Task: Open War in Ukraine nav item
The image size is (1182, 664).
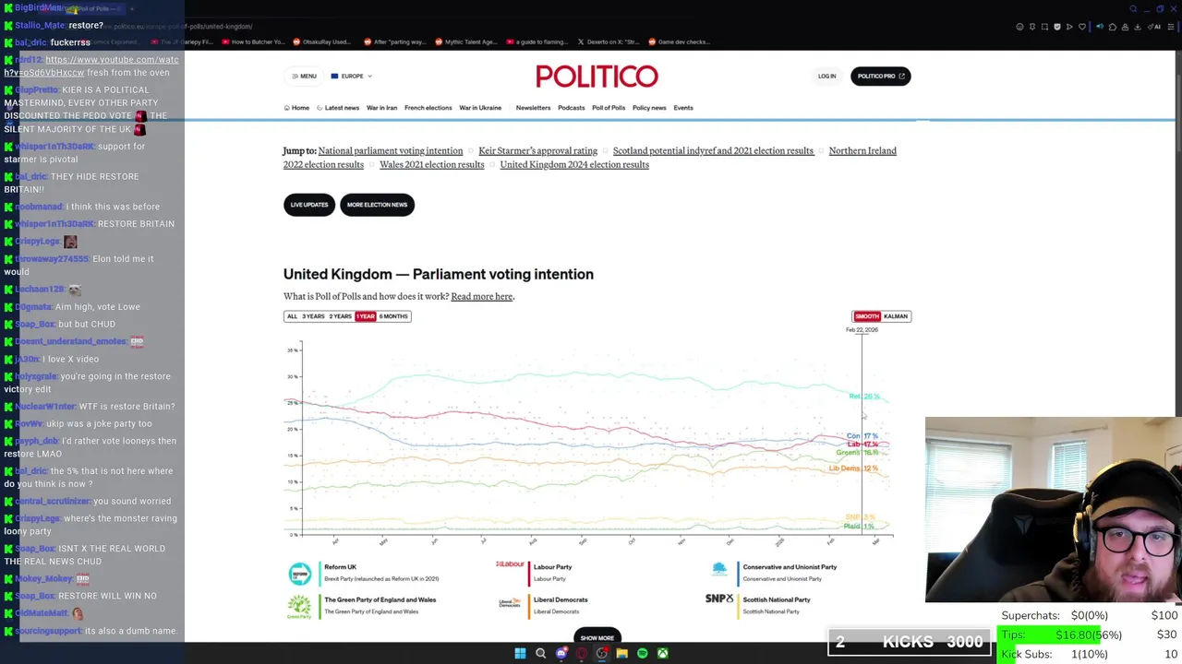Action: click(480, 108)
